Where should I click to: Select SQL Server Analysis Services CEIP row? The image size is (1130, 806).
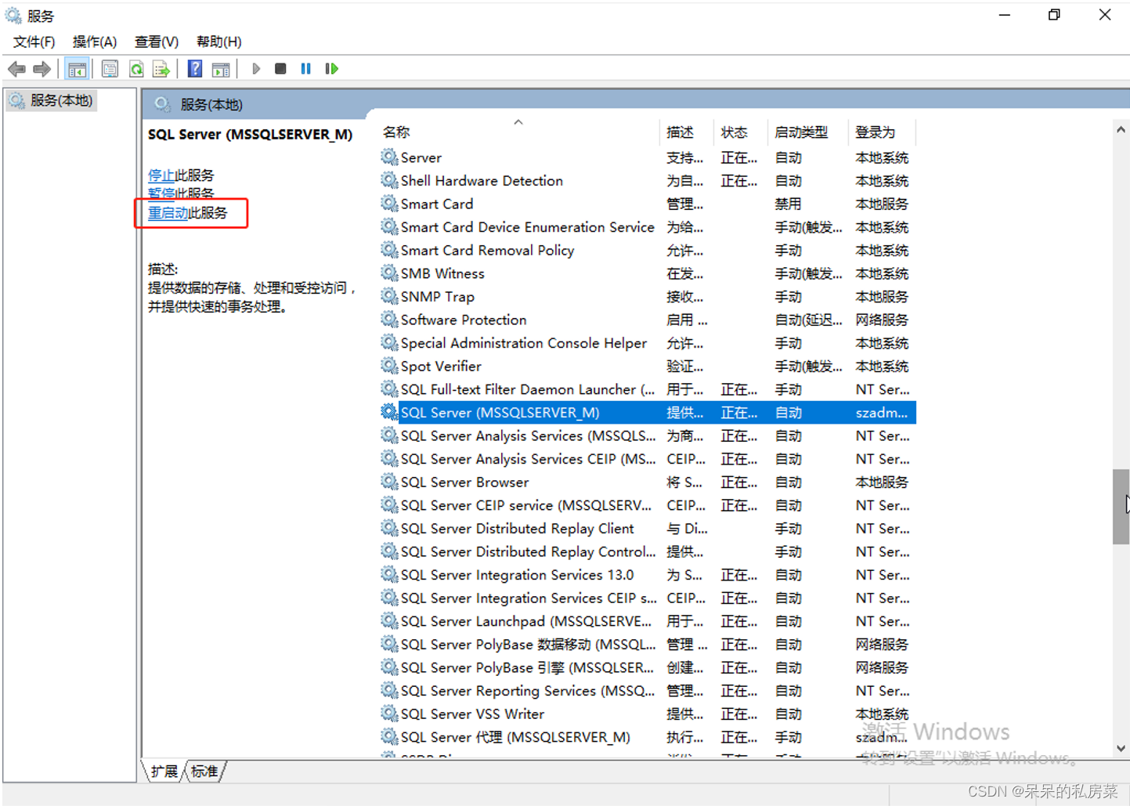coord(648,459)
